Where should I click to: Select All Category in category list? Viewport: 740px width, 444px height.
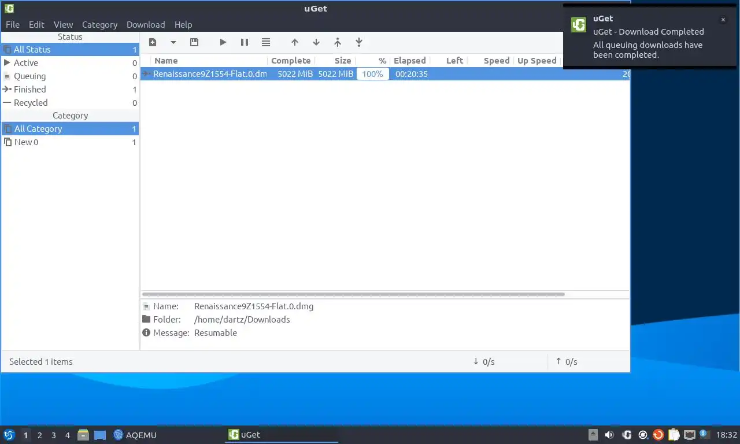(x=70, y=129)
